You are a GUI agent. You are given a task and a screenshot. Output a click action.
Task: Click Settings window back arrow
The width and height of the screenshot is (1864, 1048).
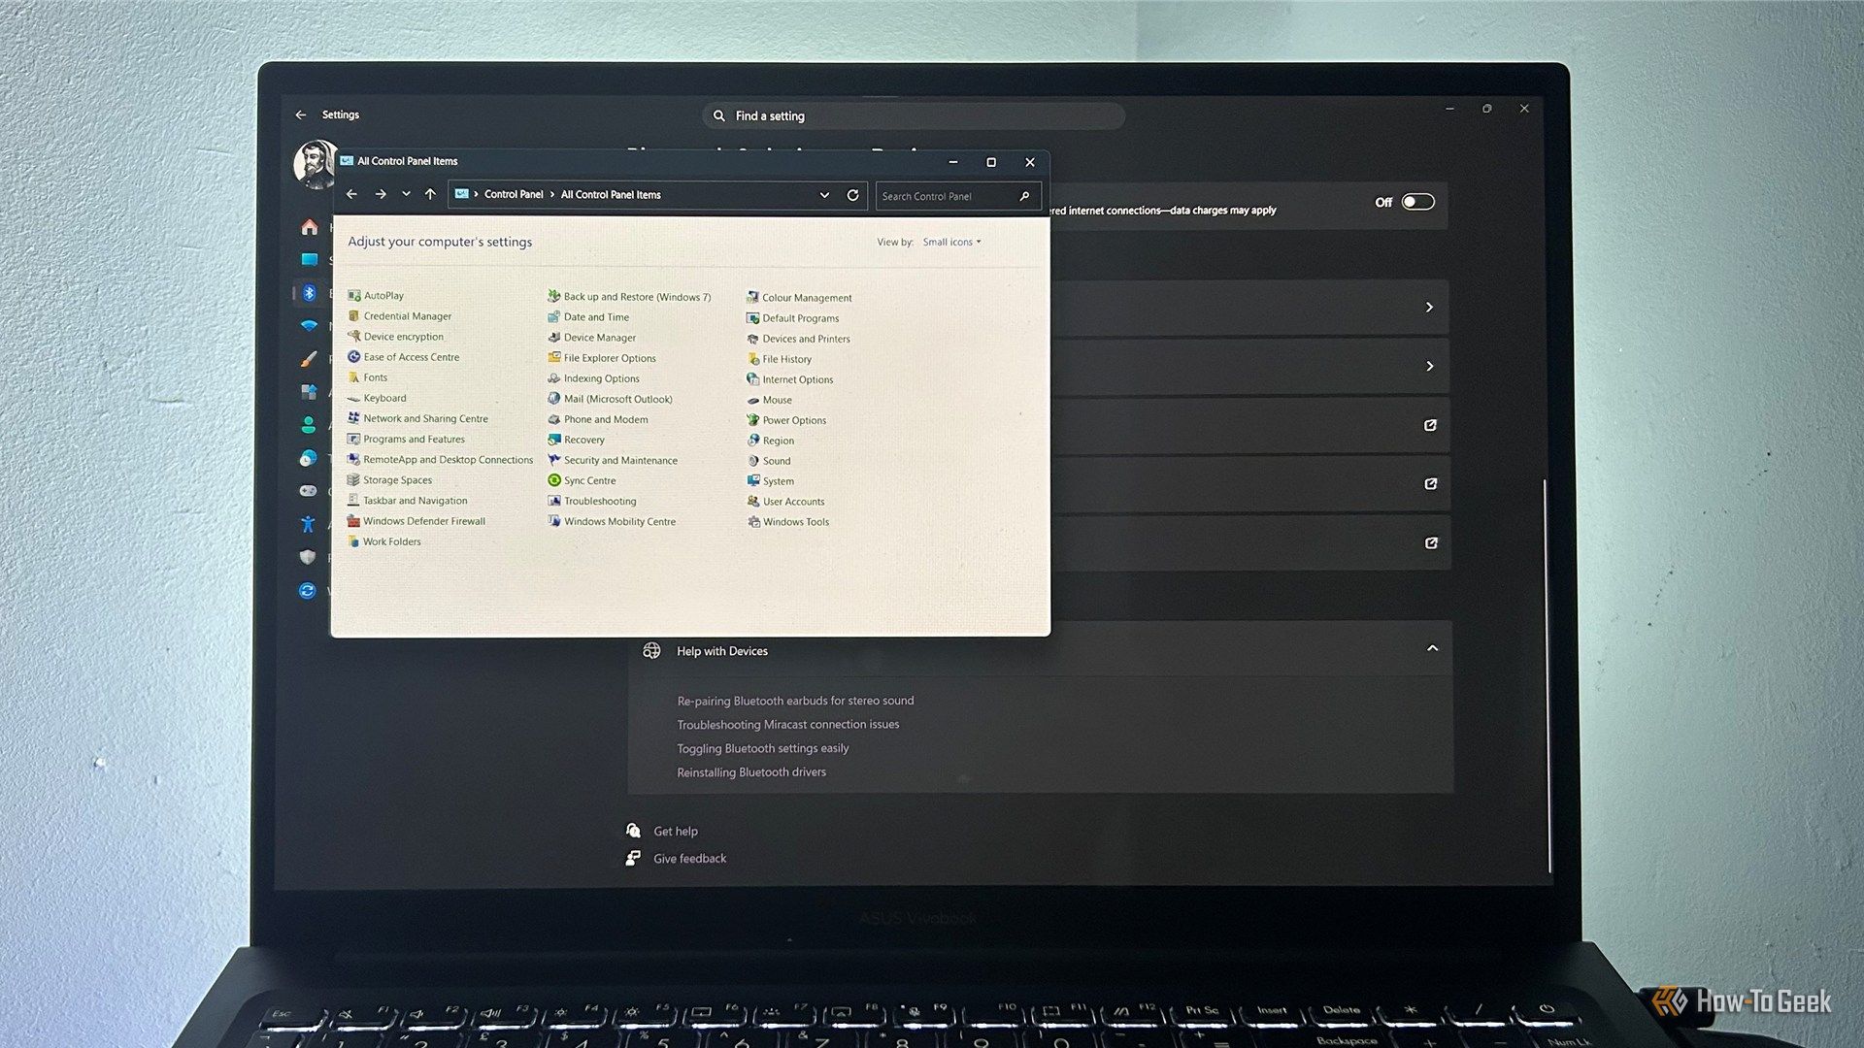tap(301, 115)
